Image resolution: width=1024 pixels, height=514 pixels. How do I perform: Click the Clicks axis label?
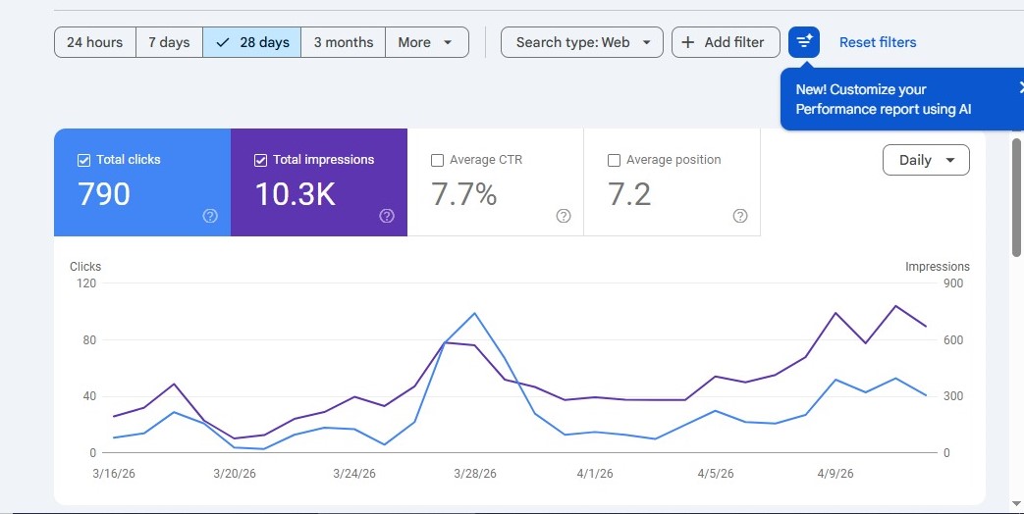pyautogui.click(x=85, y=266)
